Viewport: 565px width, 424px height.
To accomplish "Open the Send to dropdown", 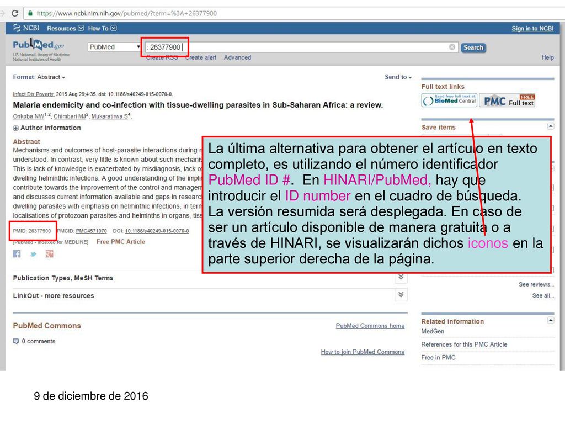I will (x=398, y=77).
